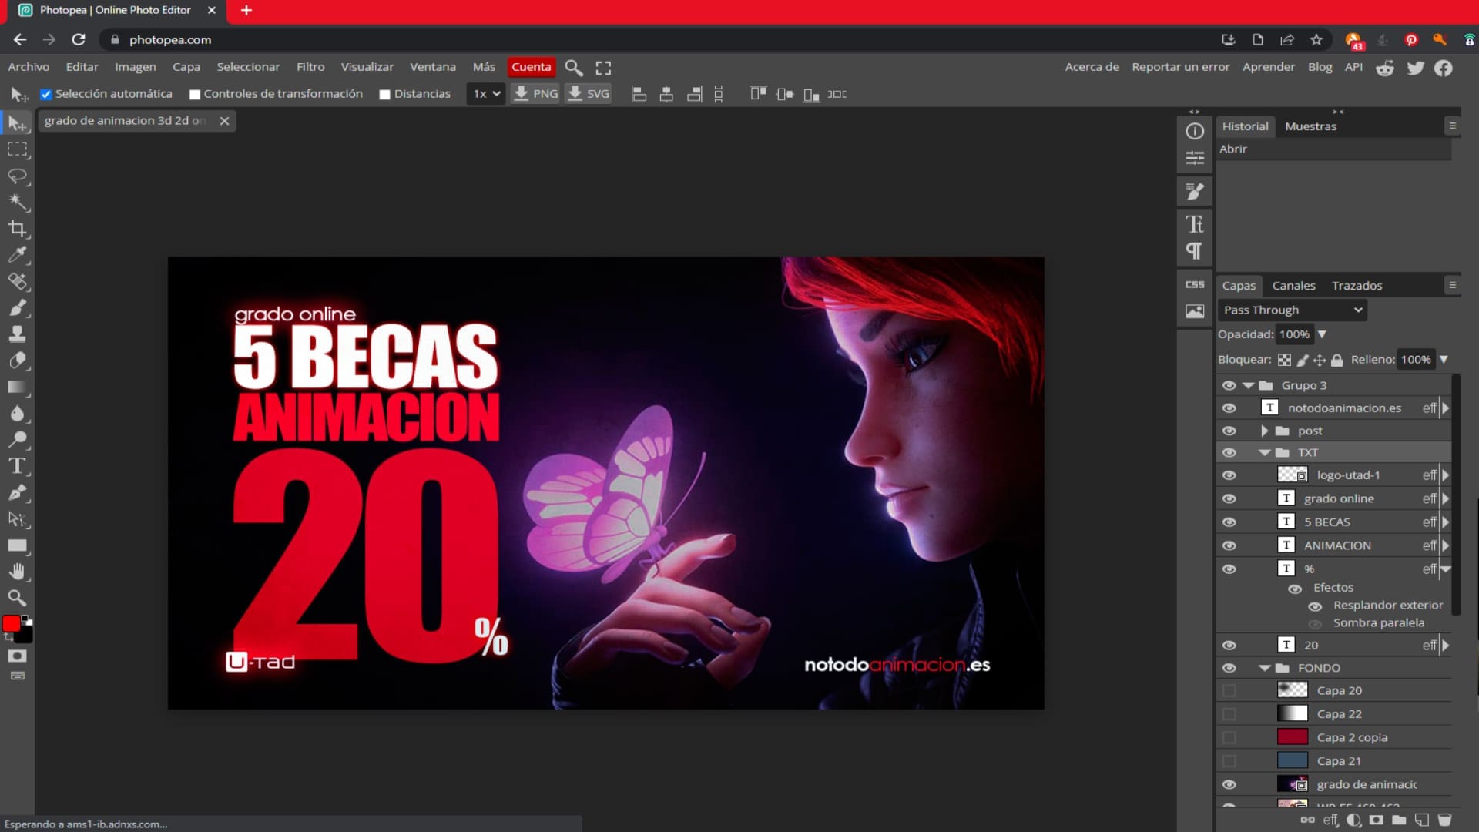Viewport: 1479px width, 832px height.
Task: Show the Capa 20 layer
Action: pos(1229,691)
